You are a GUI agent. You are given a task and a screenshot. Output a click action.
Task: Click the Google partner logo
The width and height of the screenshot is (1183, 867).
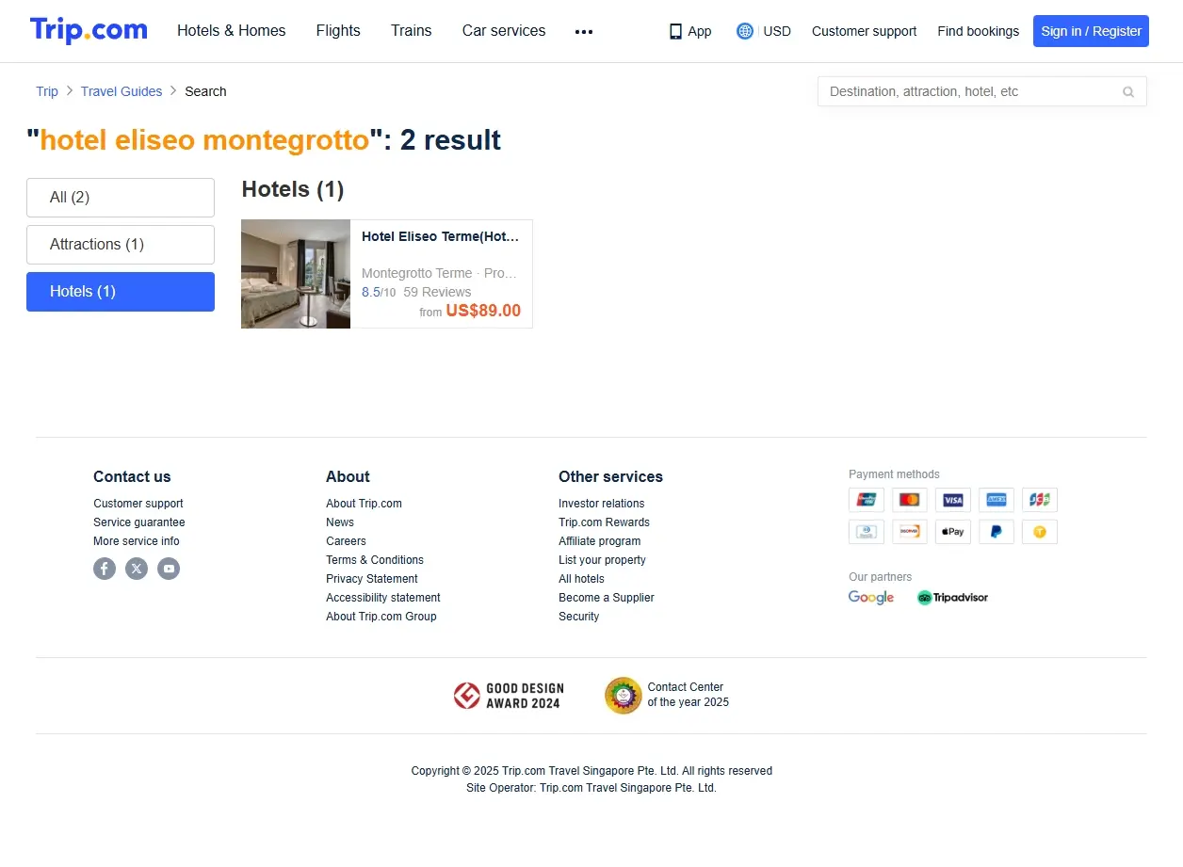871,598
